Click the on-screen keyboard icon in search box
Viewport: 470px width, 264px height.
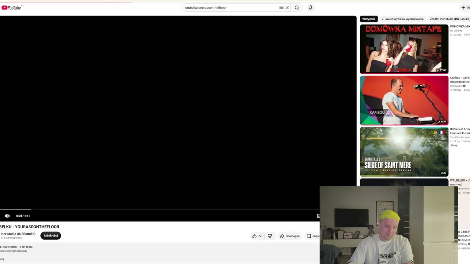281,8
